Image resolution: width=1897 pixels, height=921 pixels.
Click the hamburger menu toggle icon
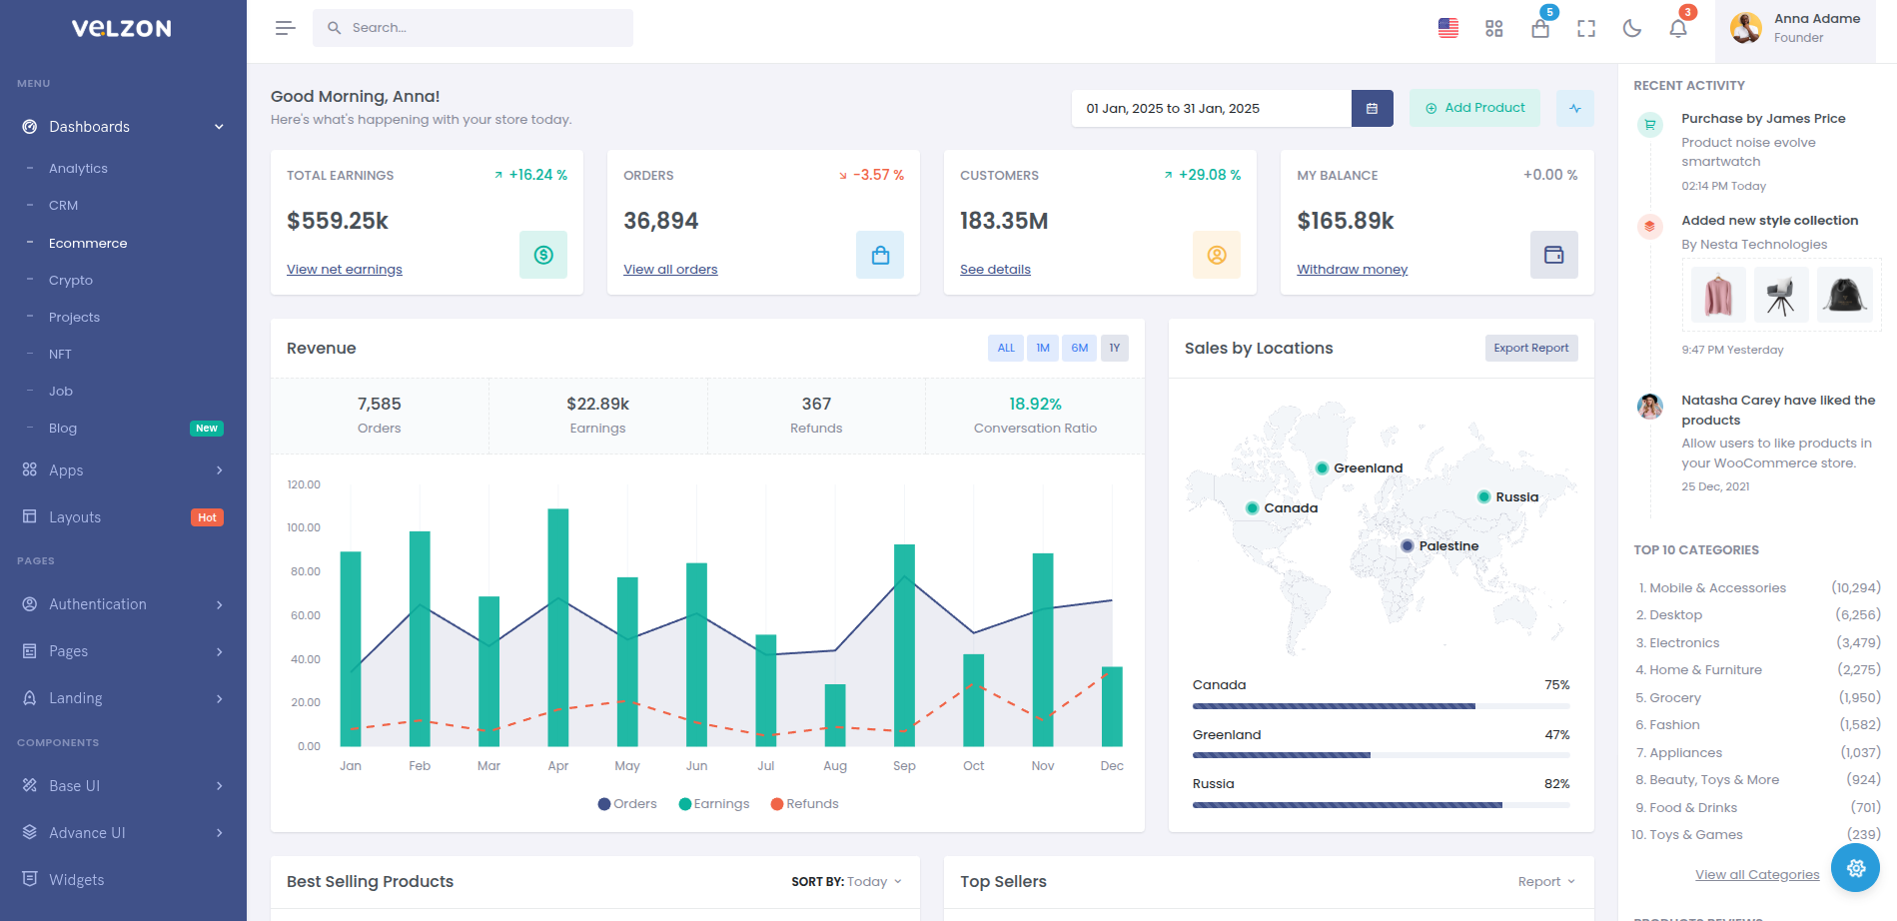click(x=285, y=28)
